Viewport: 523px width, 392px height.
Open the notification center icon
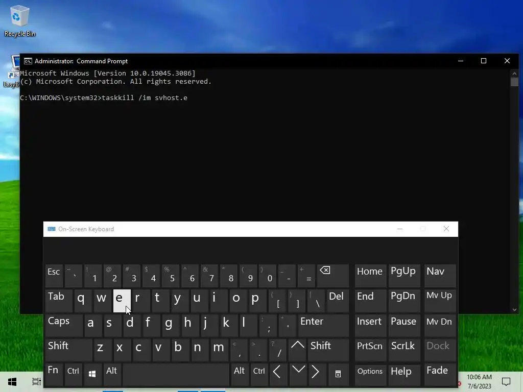click(506, 382)
